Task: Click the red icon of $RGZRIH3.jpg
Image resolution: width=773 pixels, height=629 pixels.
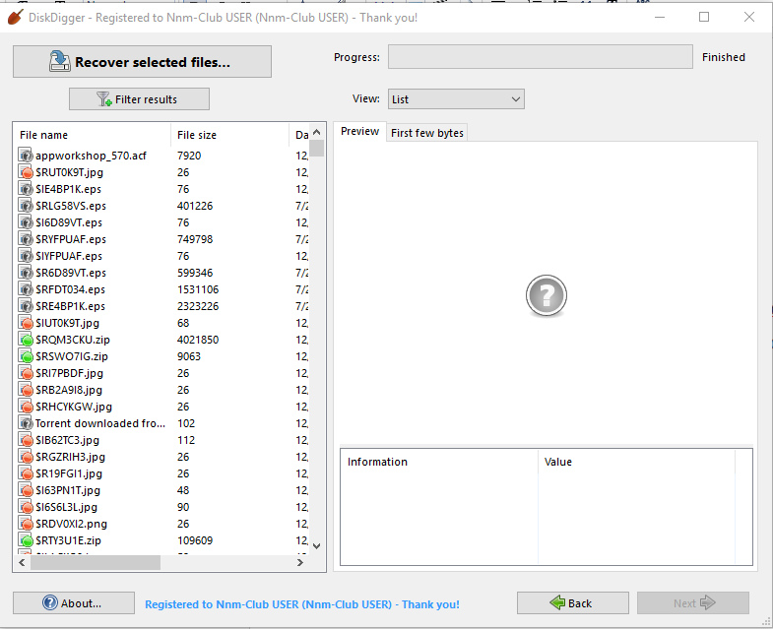Action: pyautogui.click(x=26, y=457)
